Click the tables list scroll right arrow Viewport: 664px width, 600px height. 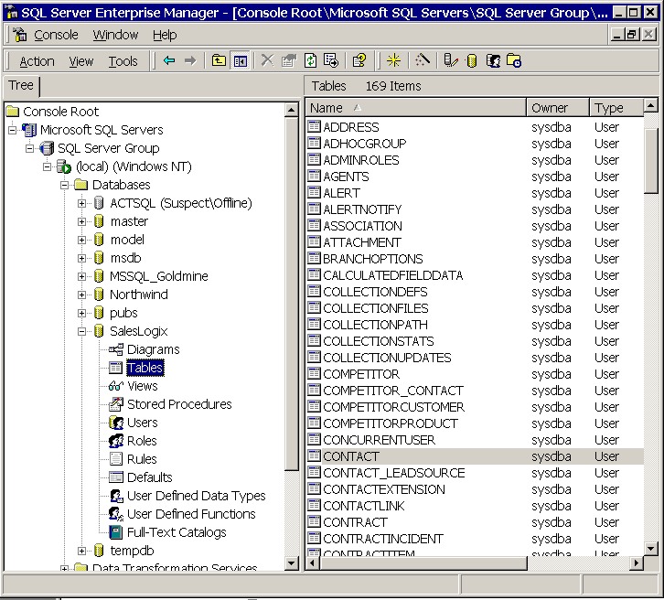tap(636, 563)
